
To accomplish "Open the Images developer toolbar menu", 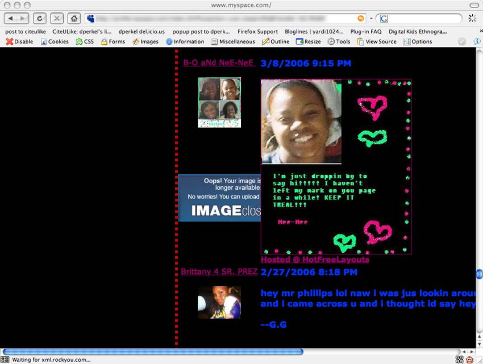I will coord(145,41).
